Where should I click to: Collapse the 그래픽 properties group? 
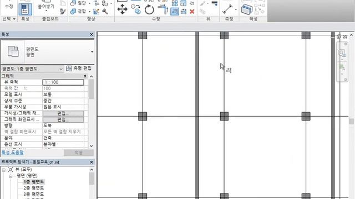[85, 76]
